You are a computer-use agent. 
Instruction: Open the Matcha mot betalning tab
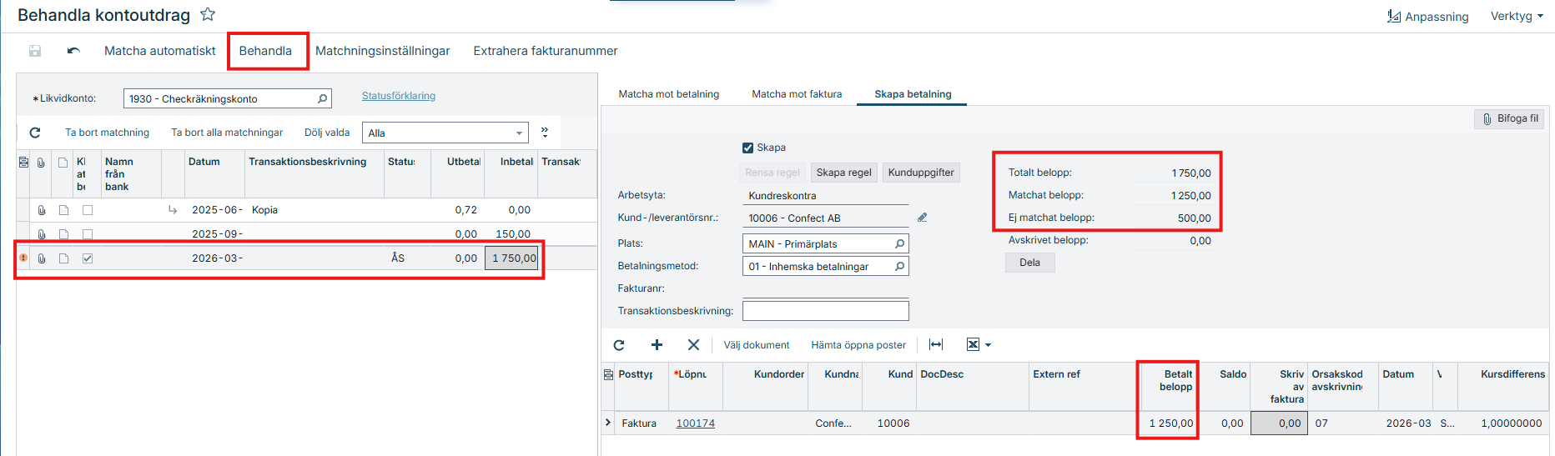pos(668,94)
